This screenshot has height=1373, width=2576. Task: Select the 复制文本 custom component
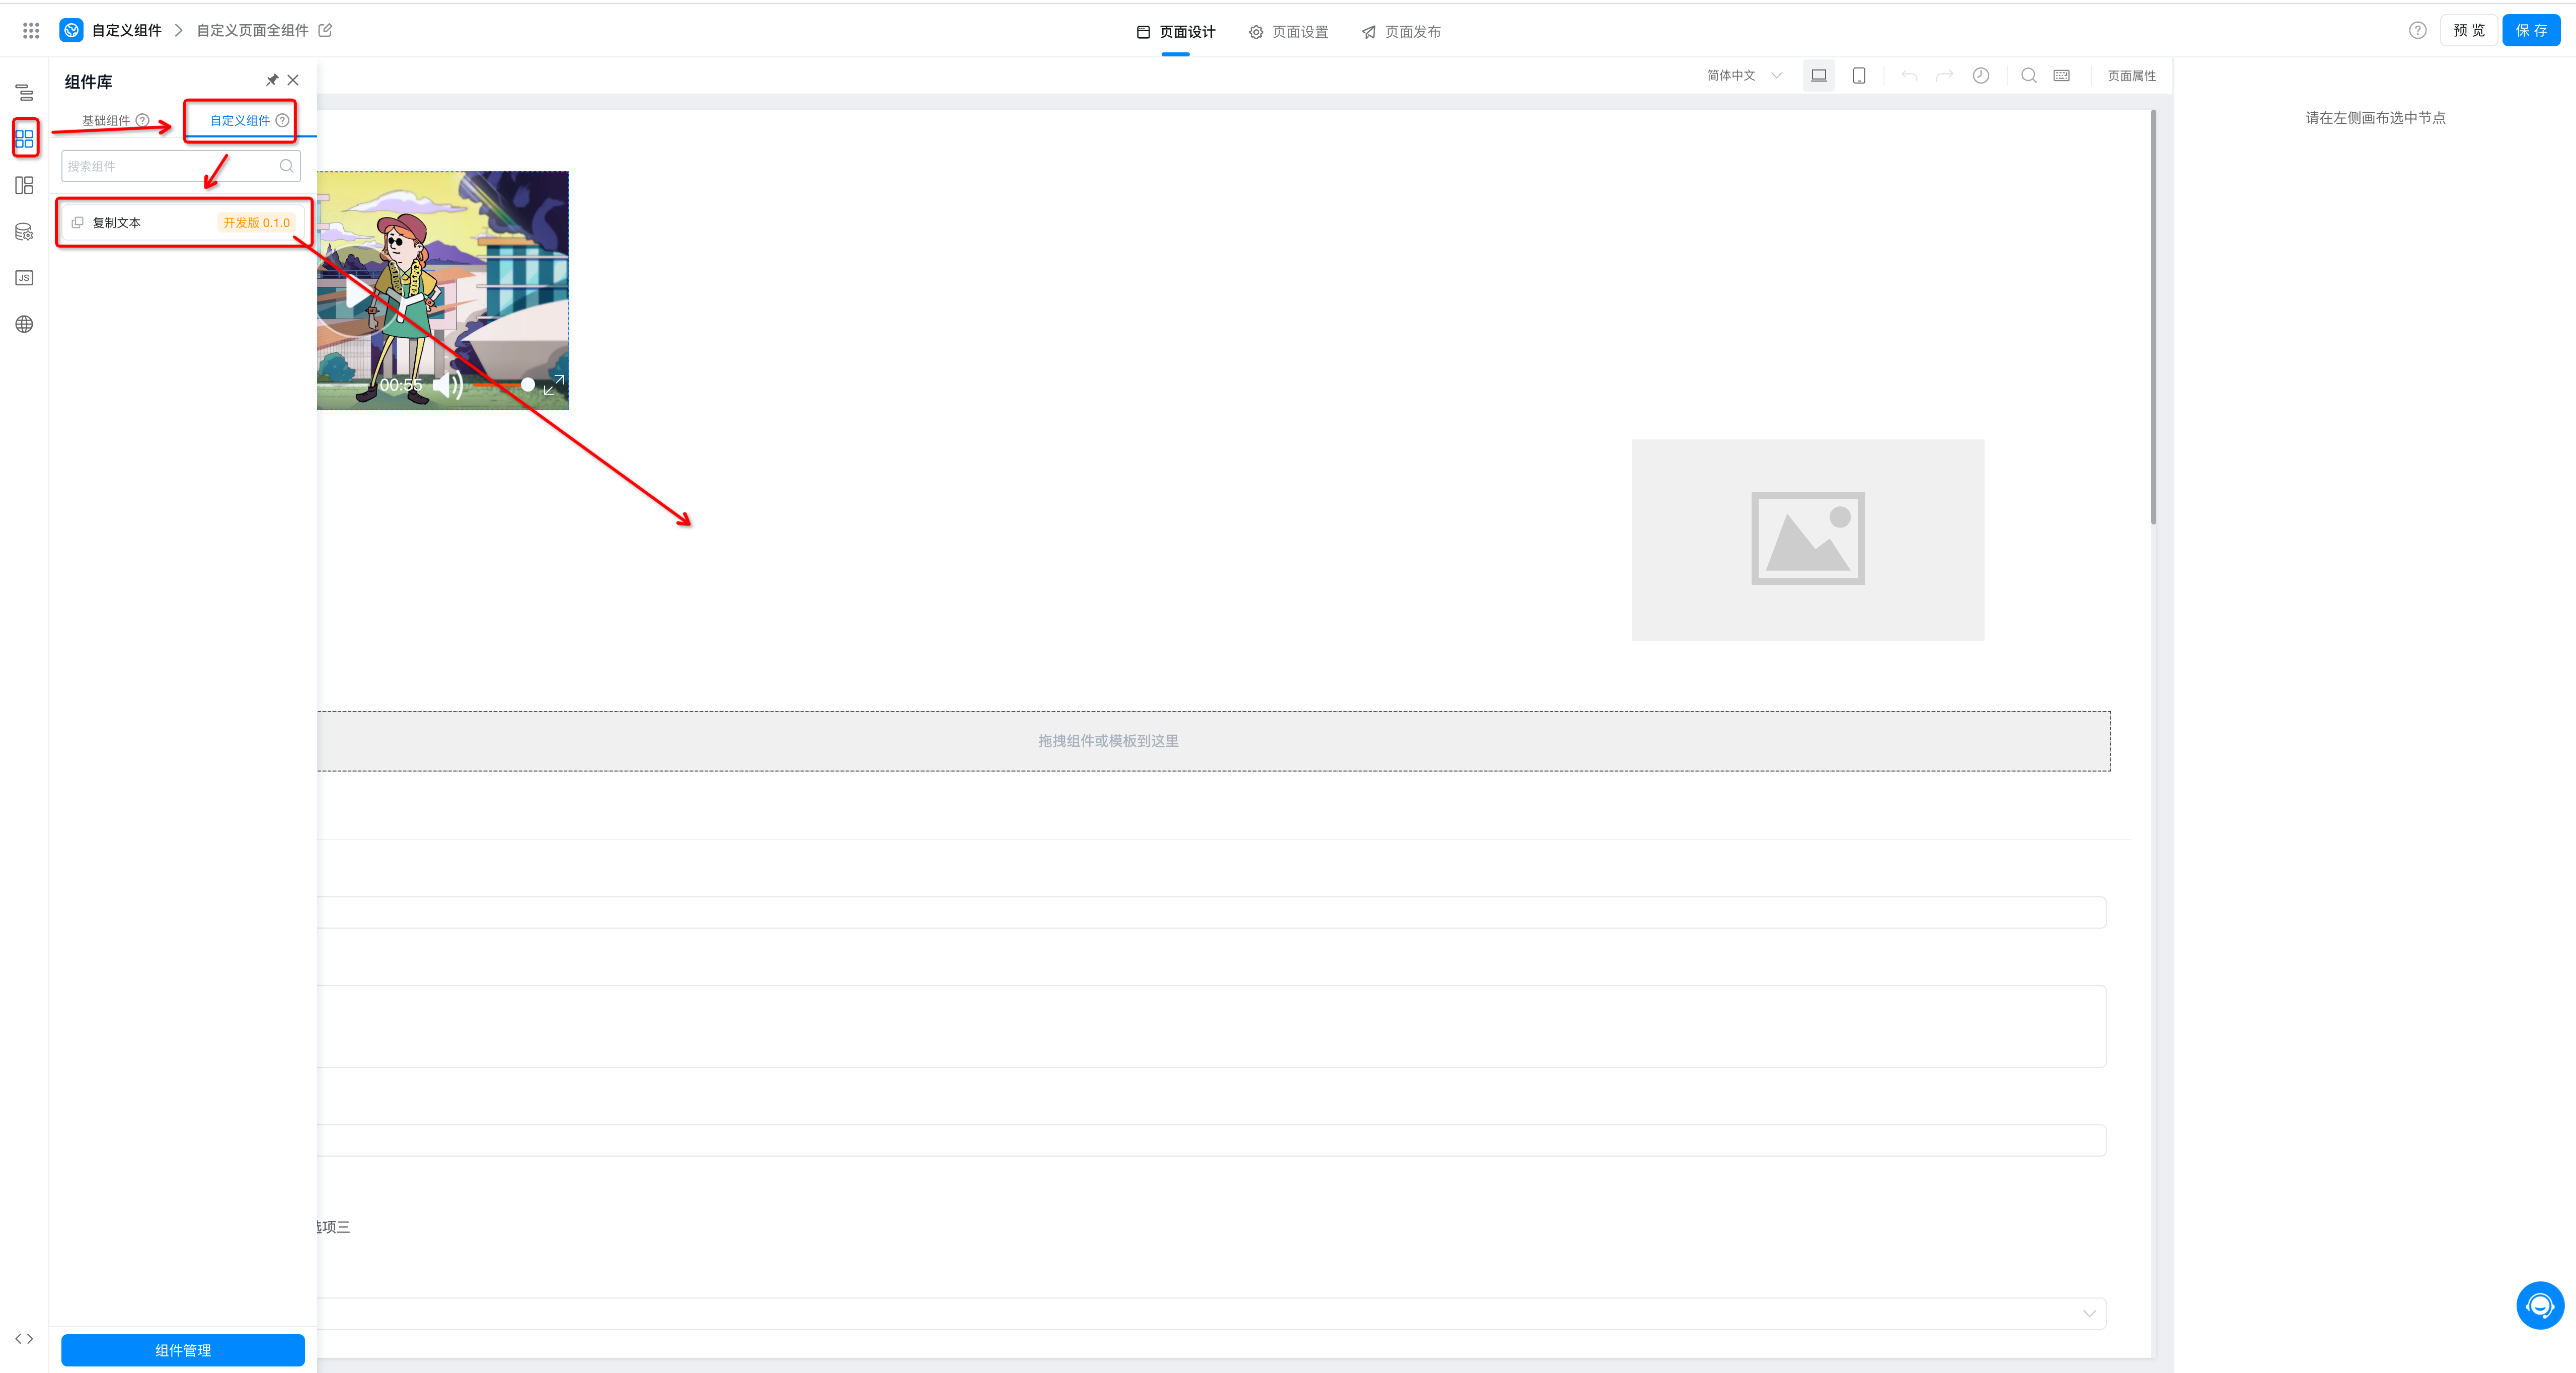pyautogui.click(x=183, y=223)
